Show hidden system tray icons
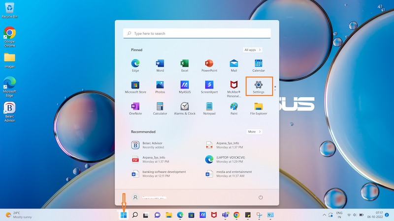This screenshot has height=221, width=394. [x=324, y=215]
